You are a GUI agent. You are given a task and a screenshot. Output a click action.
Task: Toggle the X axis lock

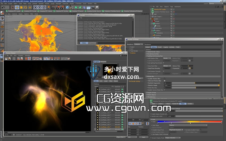(35, 7)
